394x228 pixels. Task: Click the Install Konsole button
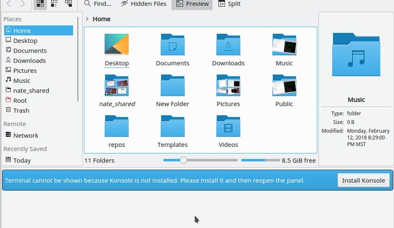[363, 180]
